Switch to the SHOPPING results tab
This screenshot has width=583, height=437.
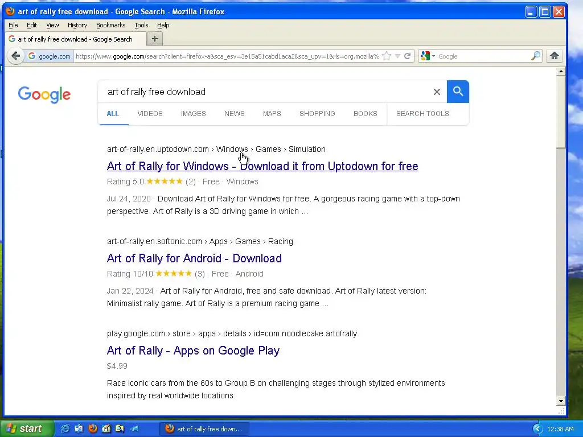click(x=317, y=114)
